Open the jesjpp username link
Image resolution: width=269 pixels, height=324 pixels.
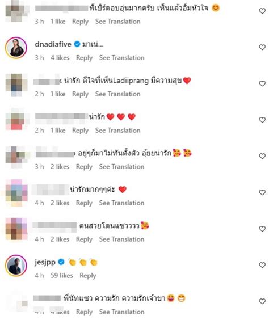(45, 262)
